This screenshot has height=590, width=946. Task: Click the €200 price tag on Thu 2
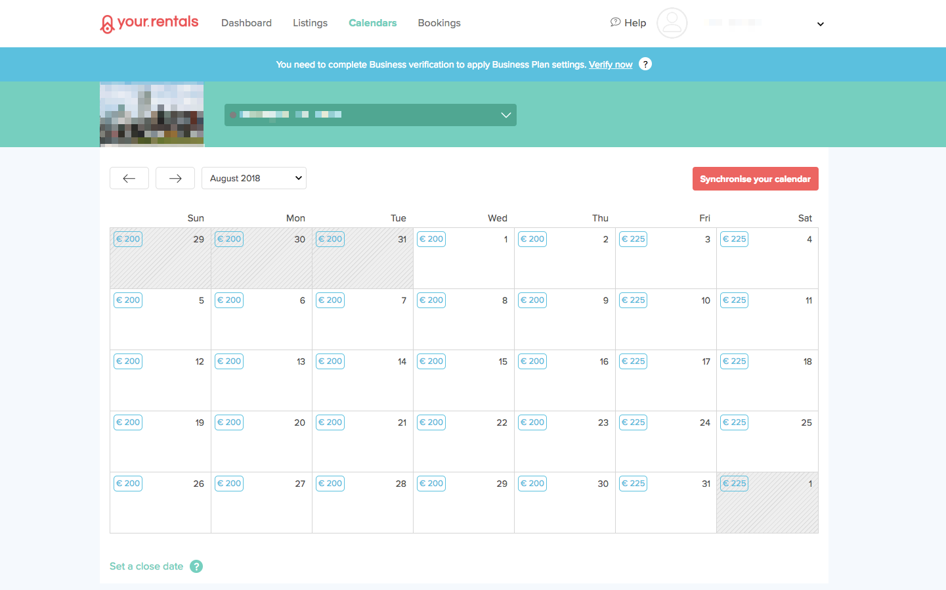coord(532,239)
